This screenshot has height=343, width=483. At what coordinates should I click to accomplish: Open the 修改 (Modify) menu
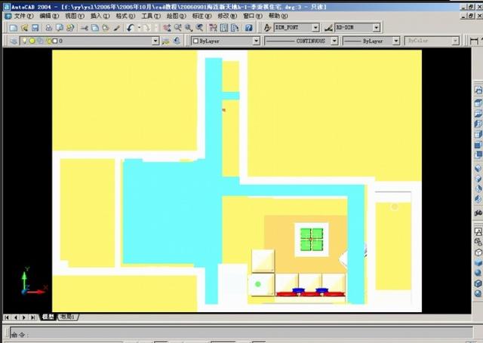(227, 16)
